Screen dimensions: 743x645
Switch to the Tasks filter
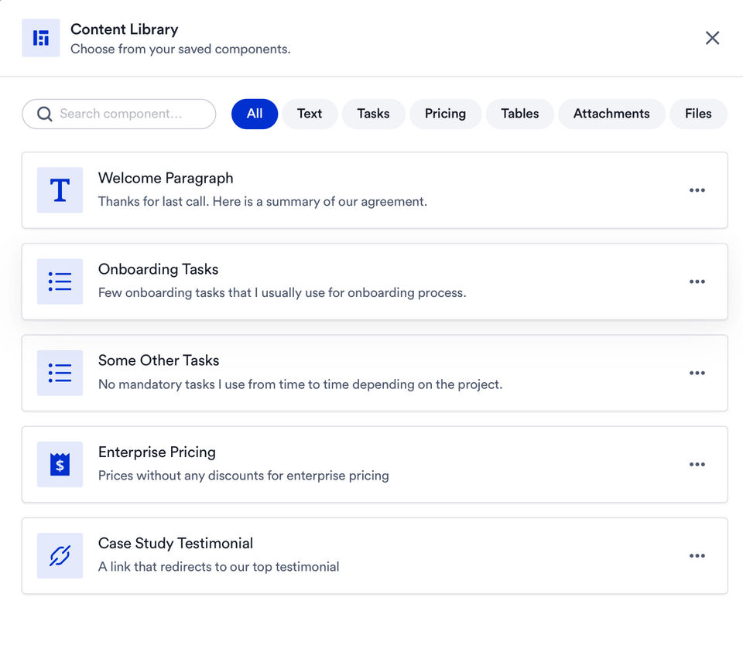[x=373, y=114]
